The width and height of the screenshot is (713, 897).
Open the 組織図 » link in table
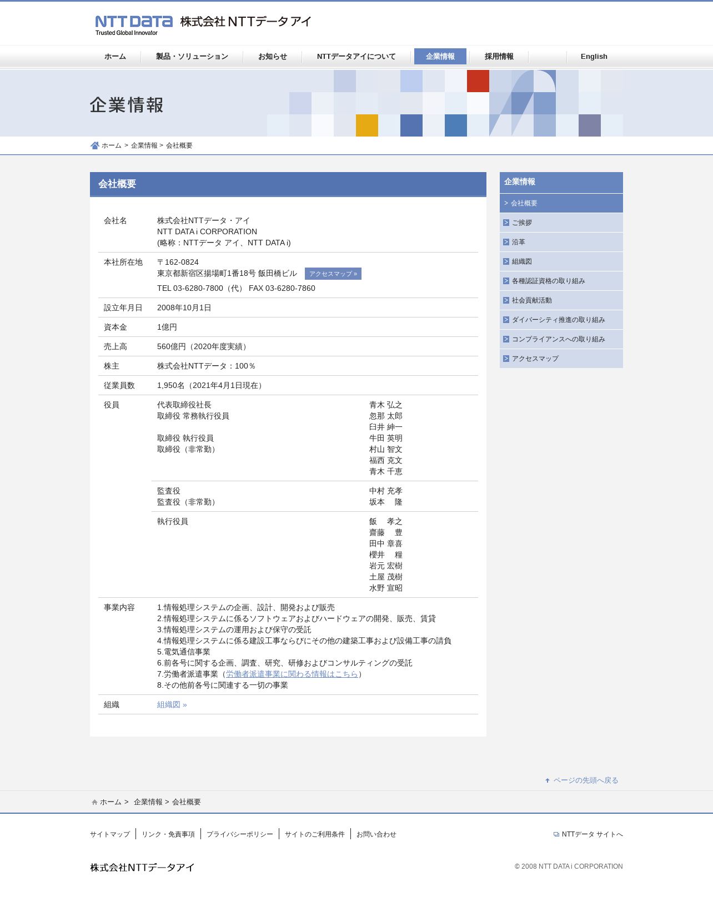point(172,704)
